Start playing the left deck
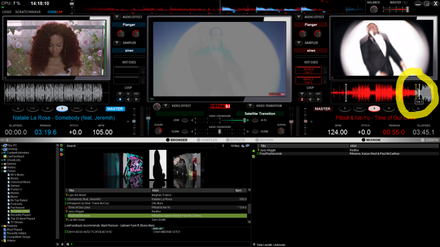The image size is (440, 247). click(91, 108)
